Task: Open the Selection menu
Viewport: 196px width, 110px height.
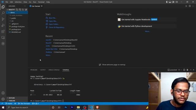Action: 18,2
